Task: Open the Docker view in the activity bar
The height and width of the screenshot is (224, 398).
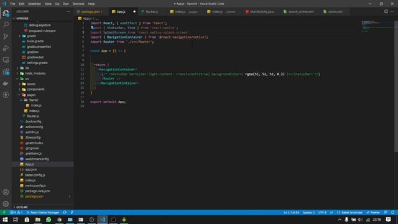Action: 6,83
